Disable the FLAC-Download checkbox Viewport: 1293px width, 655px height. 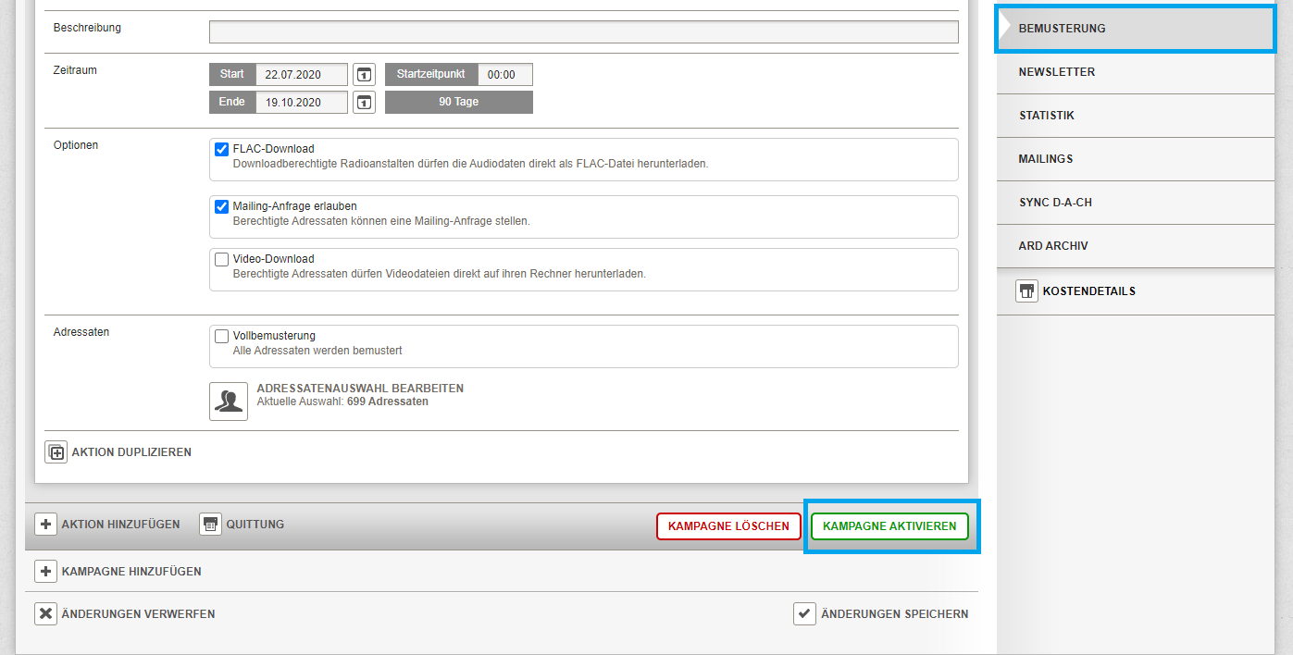point(222,149)
